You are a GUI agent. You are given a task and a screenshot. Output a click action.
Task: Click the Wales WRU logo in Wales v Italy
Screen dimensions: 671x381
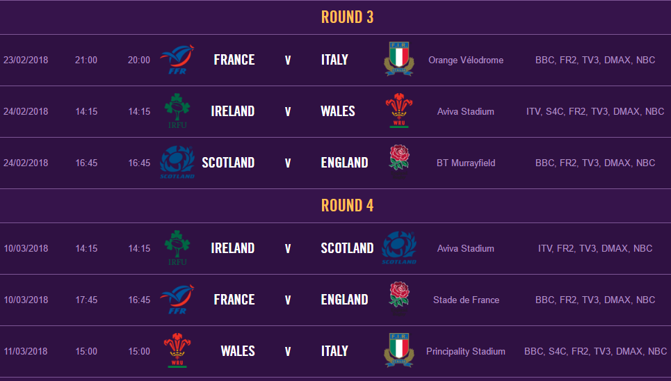click(177, 350)
